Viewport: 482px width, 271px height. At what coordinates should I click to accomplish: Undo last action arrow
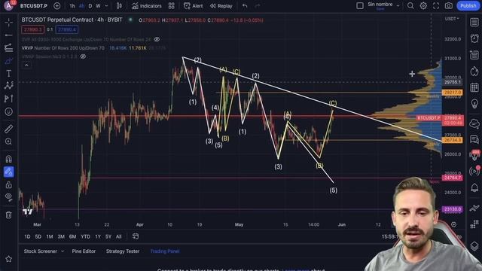[x=245, y=6]
